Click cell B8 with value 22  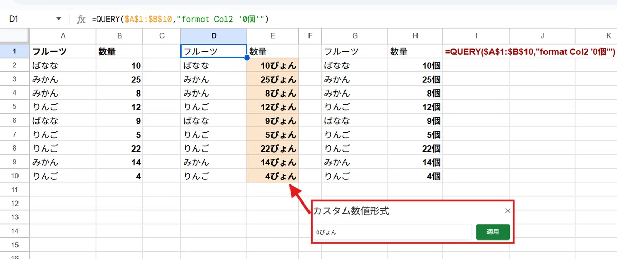119,149
